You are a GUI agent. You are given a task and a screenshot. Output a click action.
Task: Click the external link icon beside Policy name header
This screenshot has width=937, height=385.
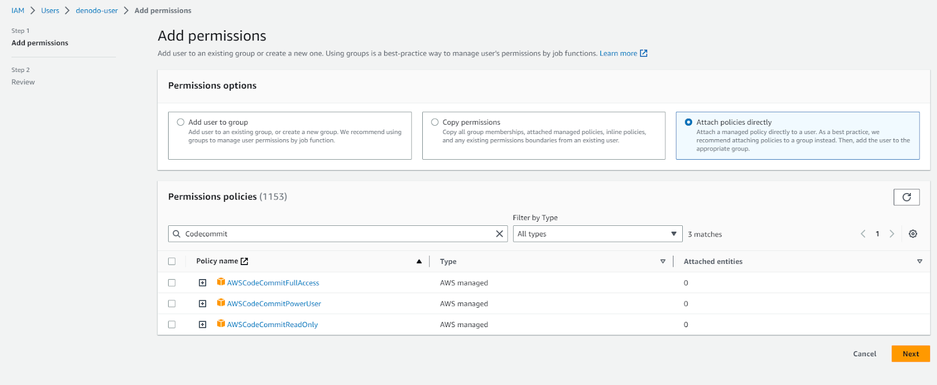[244, 262]
